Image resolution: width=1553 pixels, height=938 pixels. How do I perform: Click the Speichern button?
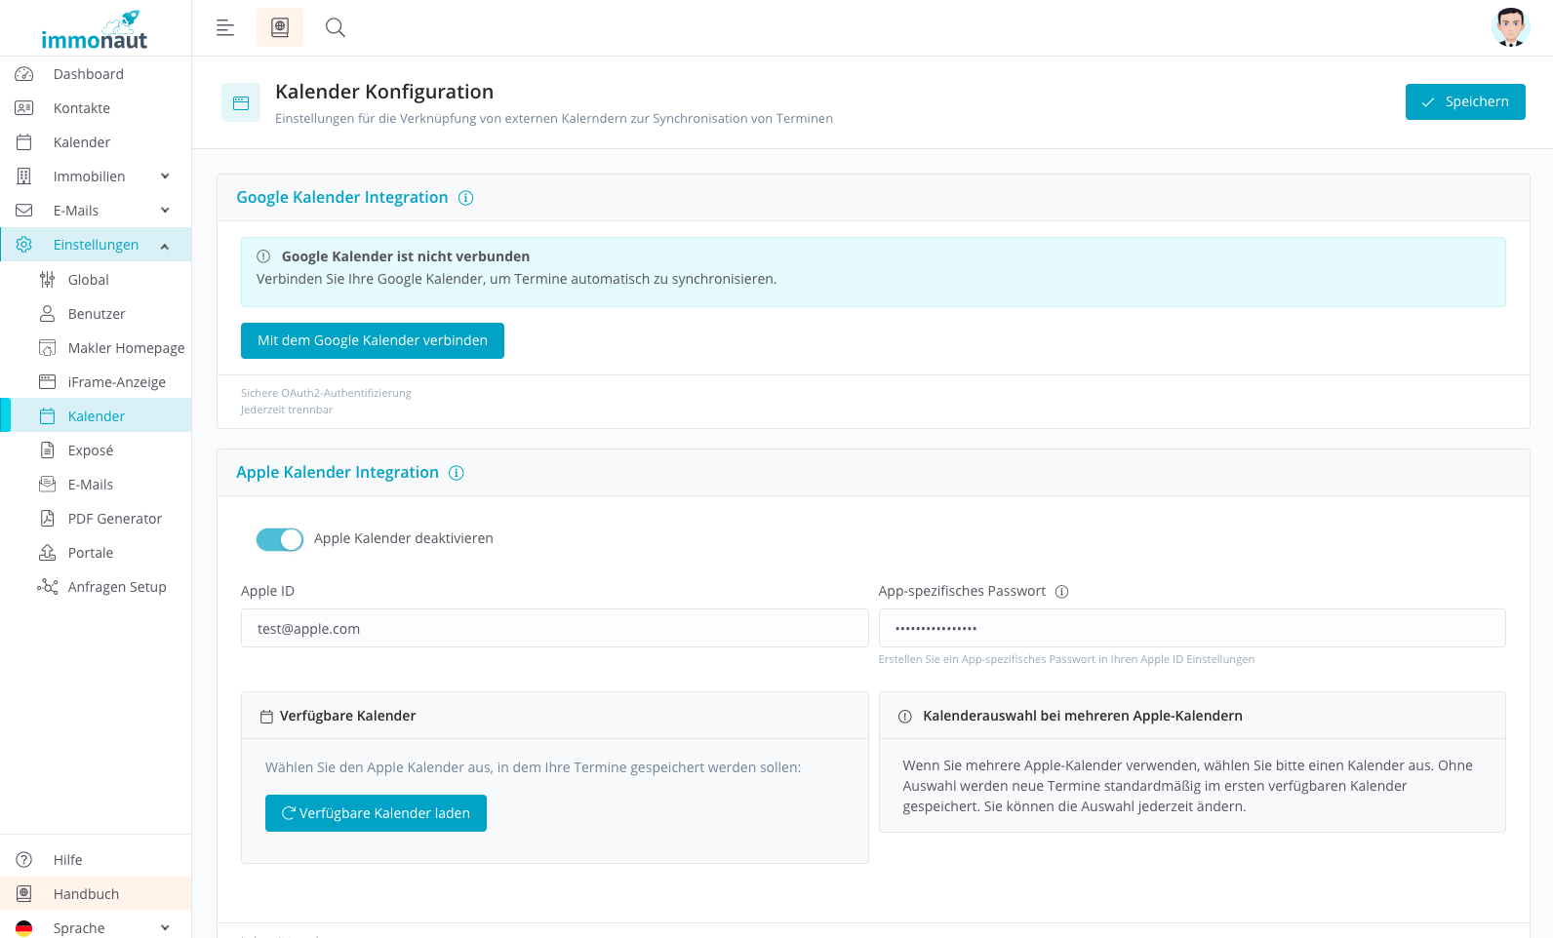[x=1464, y=101]
